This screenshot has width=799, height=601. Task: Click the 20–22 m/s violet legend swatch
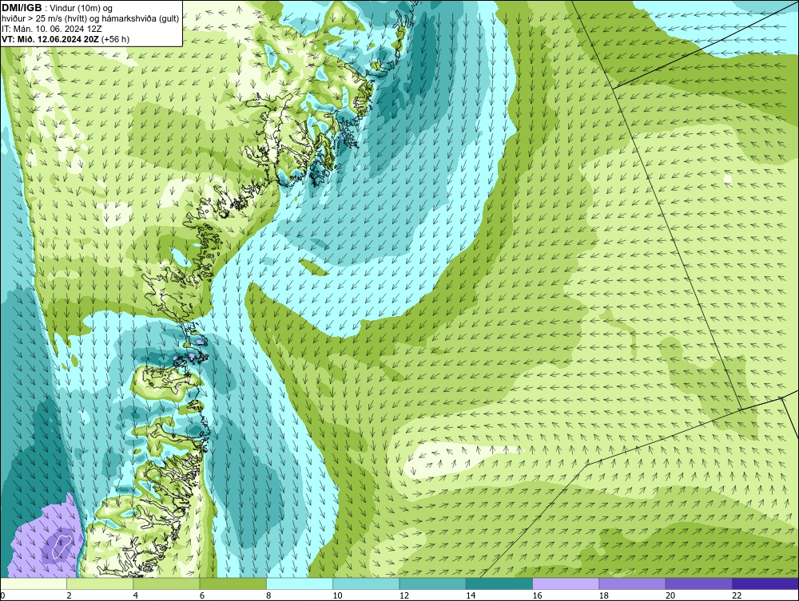point(698,583)
